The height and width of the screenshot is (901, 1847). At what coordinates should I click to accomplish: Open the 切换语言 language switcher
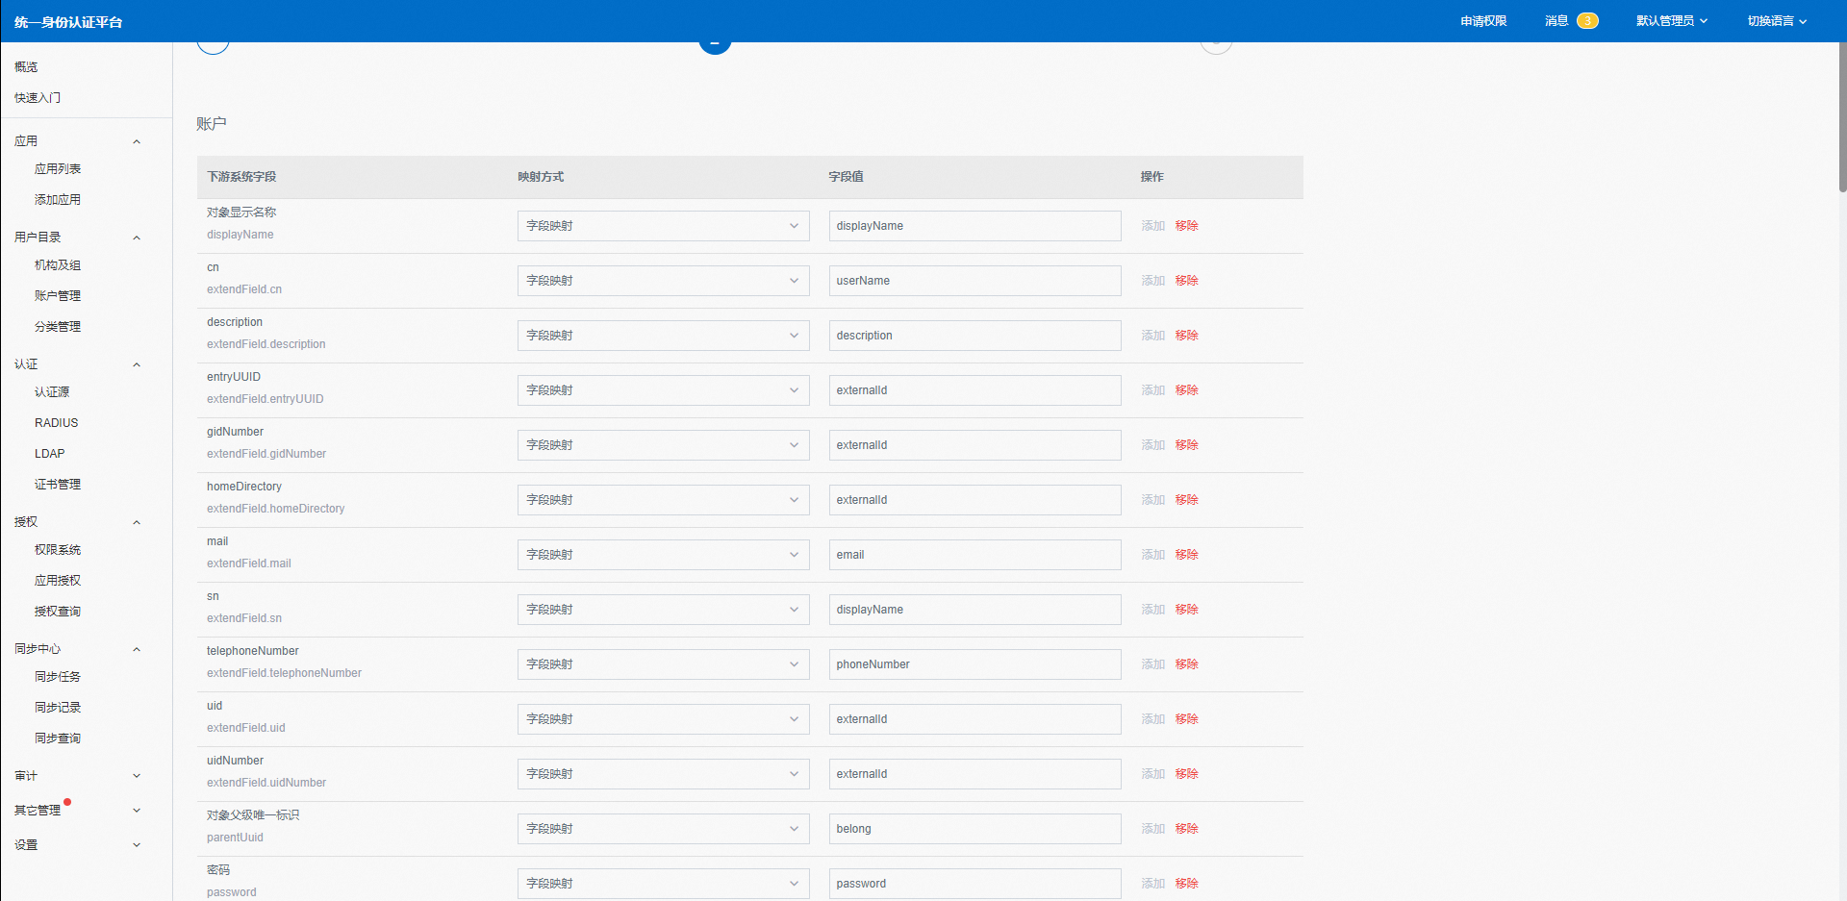click(x=1776, y=21)
